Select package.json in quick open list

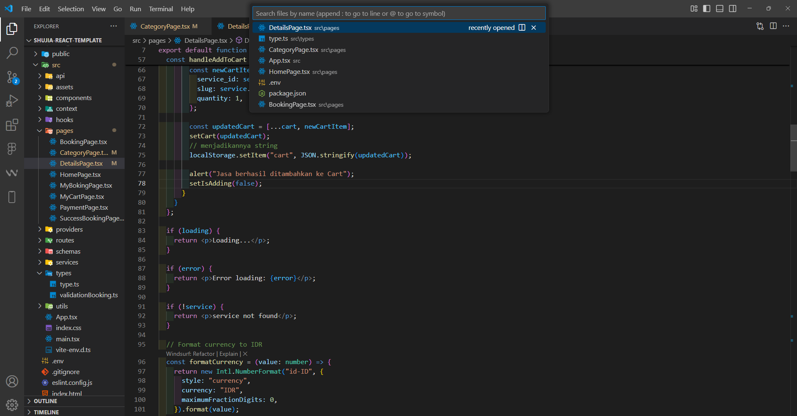399,93
